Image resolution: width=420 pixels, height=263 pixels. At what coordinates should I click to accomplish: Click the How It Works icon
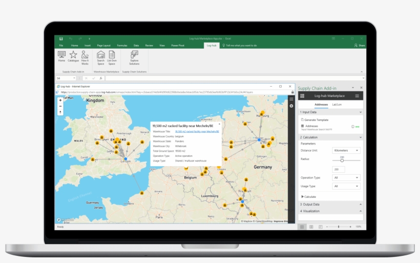coord(85,57)
